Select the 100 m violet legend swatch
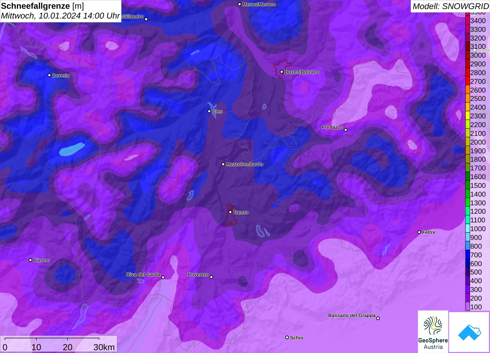 coord(468,307)
